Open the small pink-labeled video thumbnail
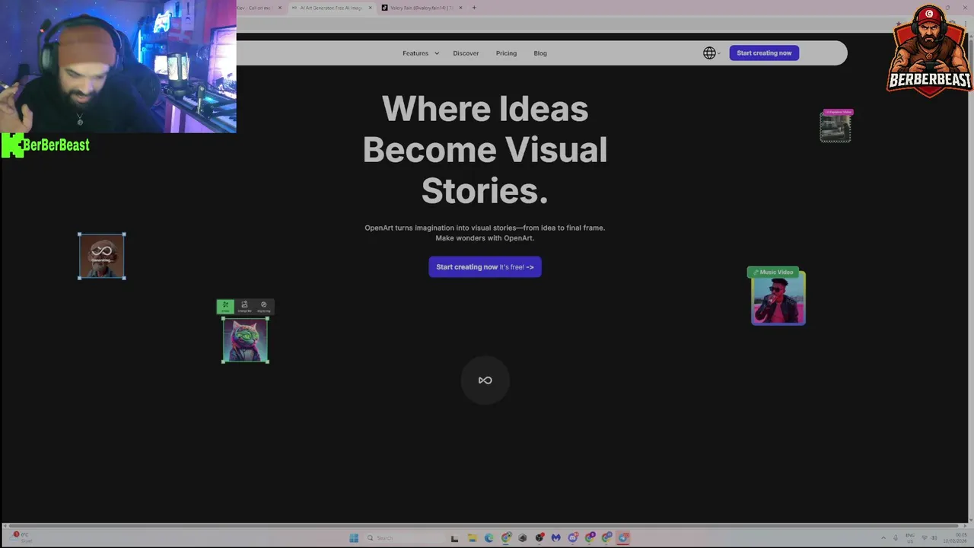 (836, 128)
